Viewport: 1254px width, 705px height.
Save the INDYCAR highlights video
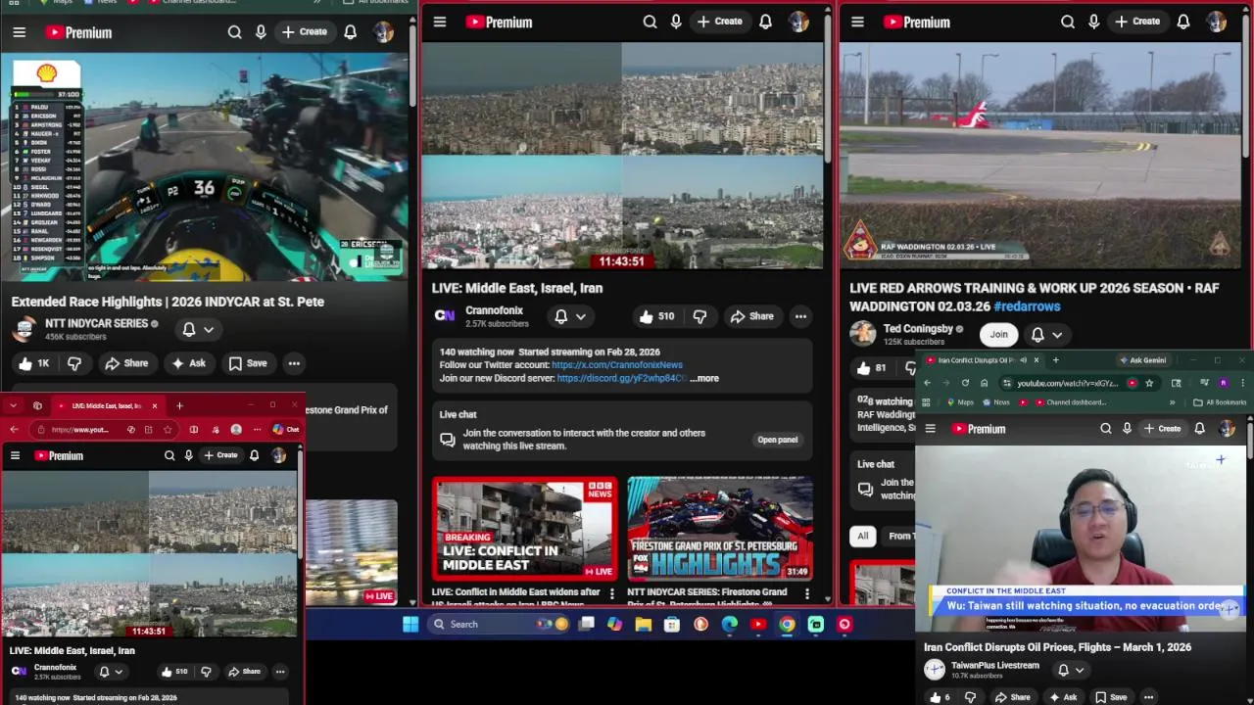[247, 363]
